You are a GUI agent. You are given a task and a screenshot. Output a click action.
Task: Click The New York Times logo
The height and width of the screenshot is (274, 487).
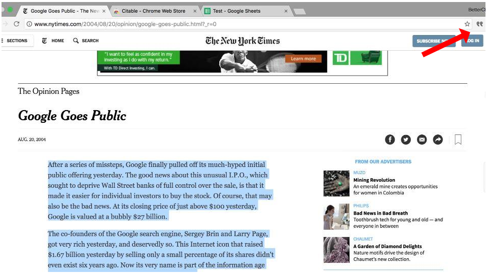point(242,41)
